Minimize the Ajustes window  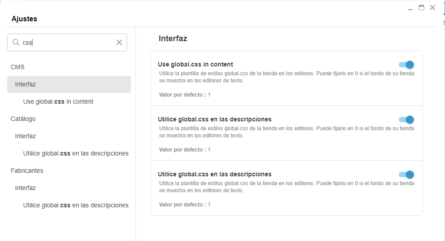(x=410, y=8)
